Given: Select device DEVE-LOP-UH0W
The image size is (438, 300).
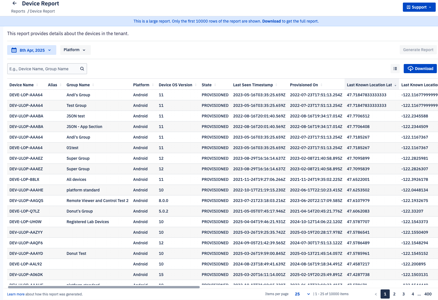Looking at the screenshot, I should [25, 222].
